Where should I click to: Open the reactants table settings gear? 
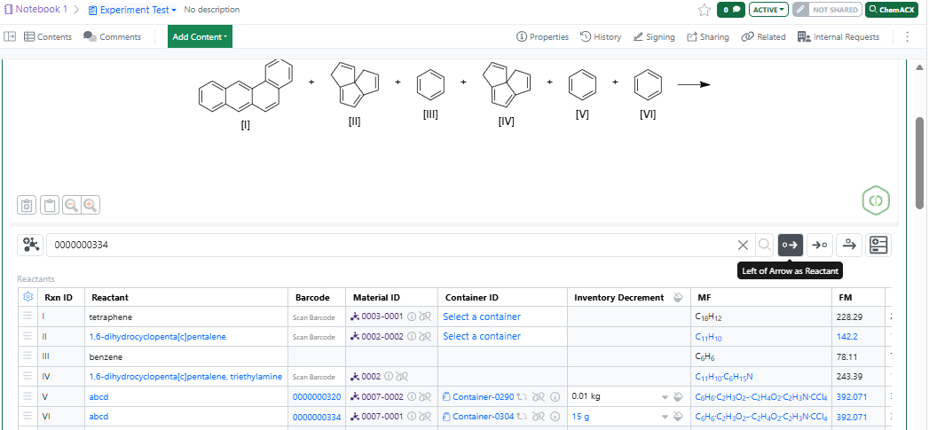(28, 297)
